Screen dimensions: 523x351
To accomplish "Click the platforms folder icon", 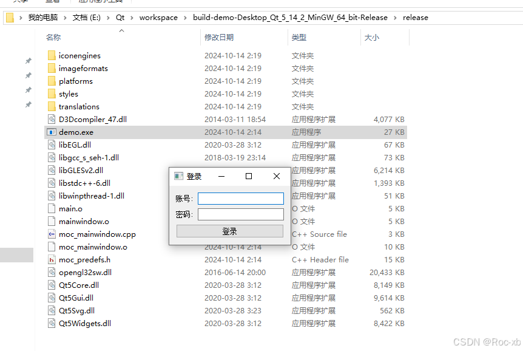I will pyautogui.click(x=52, y=81).
